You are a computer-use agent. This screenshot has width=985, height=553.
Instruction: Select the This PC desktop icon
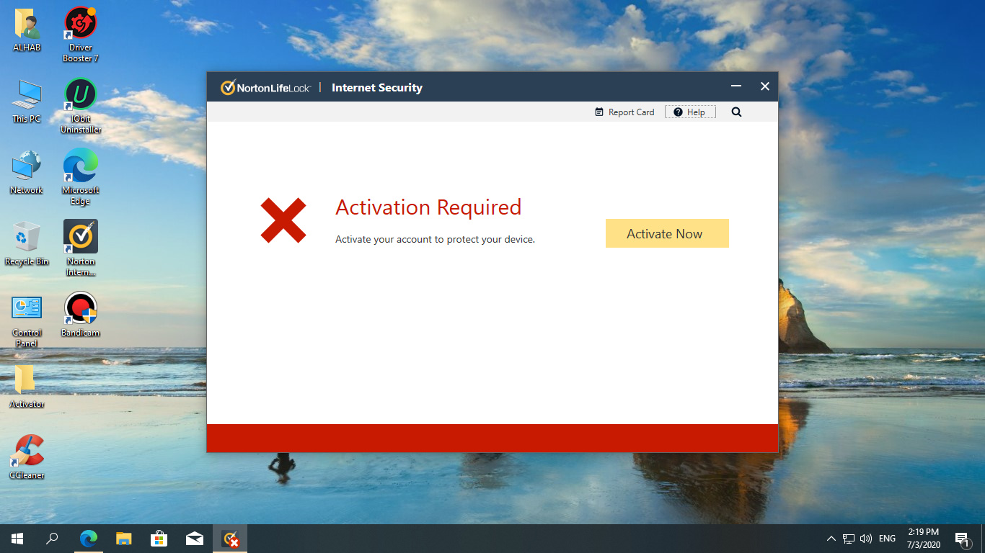[27, 101]
